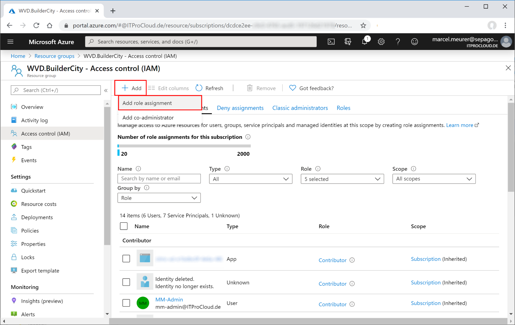This screenshot has height=325, width=515.
Task: Click the left menu Search (Ctrl+/) box
Action: point(56,90)
